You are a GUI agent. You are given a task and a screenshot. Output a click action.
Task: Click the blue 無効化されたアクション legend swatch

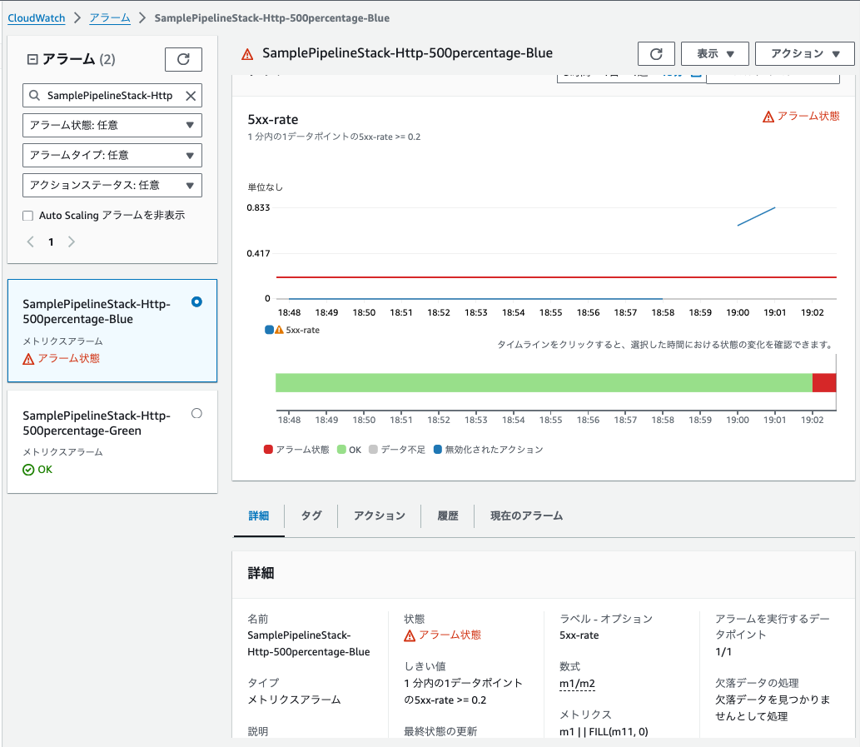click(x=437, y=450)
